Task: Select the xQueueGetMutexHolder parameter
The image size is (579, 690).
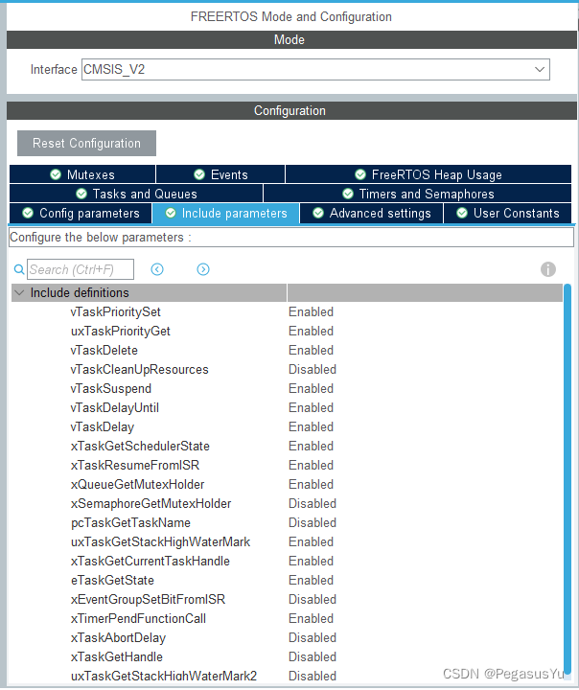Action: click(x=137, y=484)
